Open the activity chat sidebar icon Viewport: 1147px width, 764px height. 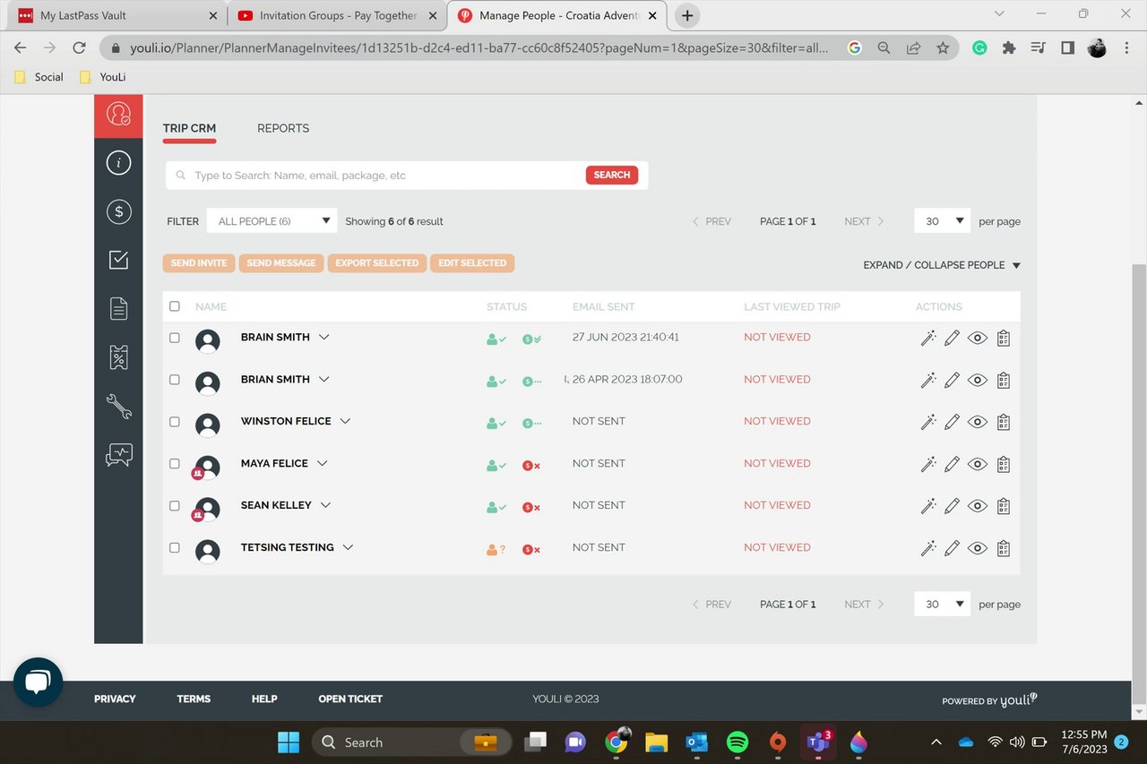[118, 455]
